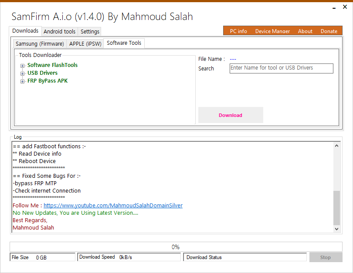This screenshot has width=353, height=273.
Task: Open the YouTube MahmoudSalahDomainSilver link
Action: pyautogui.click(x=113, y=206)
